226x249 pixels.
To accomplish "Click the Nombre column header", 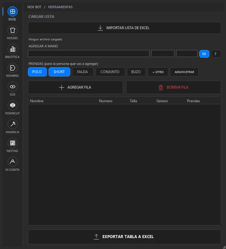I will click(x=37, y=101).
